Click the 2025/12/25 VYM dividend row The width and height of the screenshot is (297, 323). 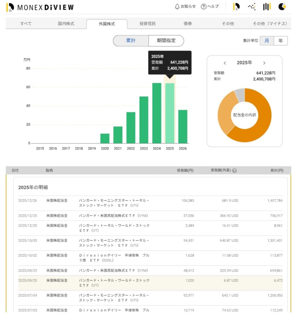pyautogui.click(x=150, y=216)
